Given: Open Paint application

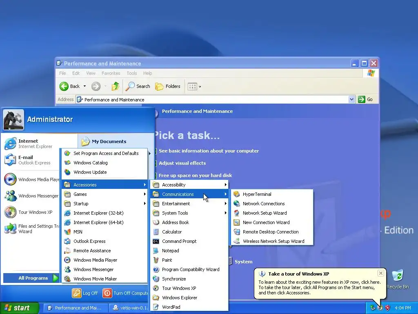Looking at the screenshot, I should pos(189,260).
